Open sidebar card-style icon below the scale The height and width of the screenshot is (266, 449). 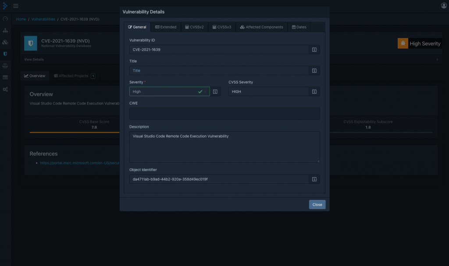pos(5,77)
